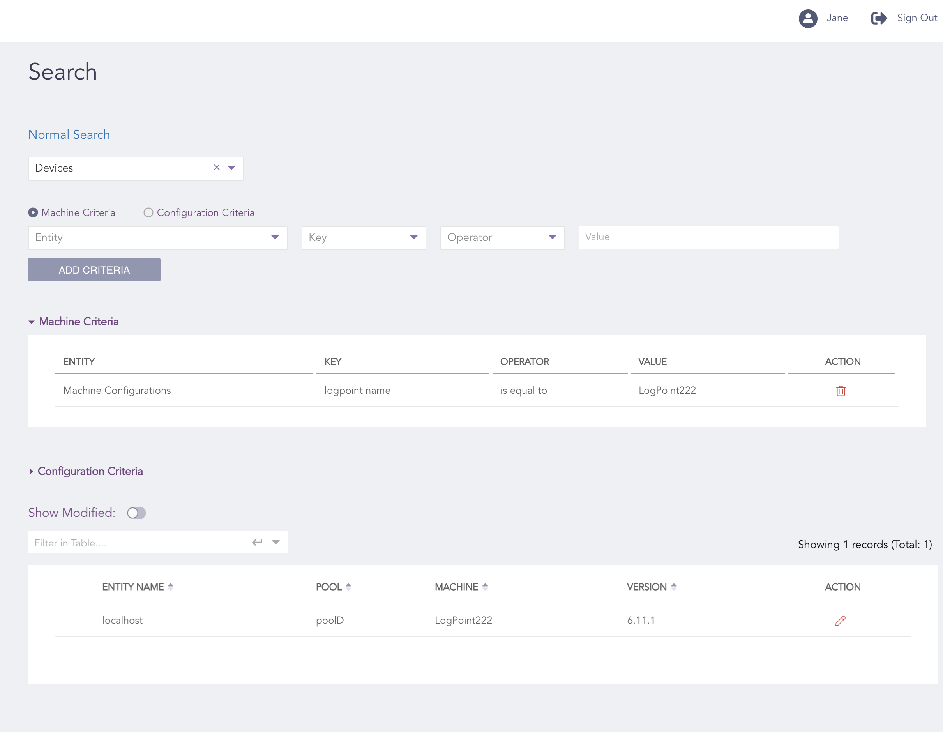Image resolution: width=943 pixels, height=732 pixels.
Task: Clear the Devices selection with the X icon
Action: [x=217, y=168]
